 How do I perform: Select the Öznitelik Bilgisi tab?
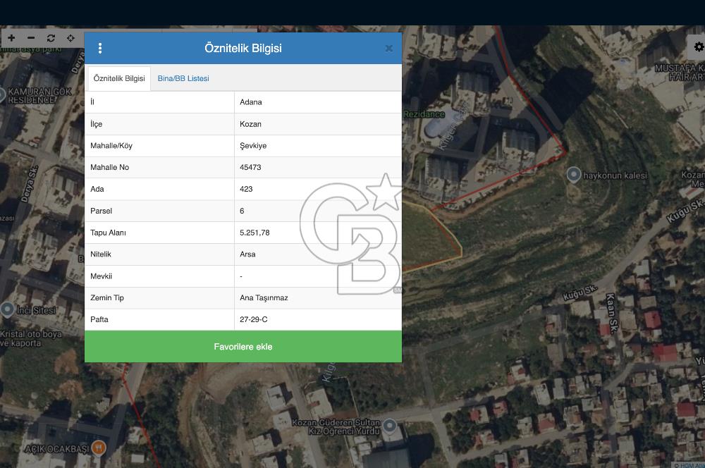pos(119,78)
